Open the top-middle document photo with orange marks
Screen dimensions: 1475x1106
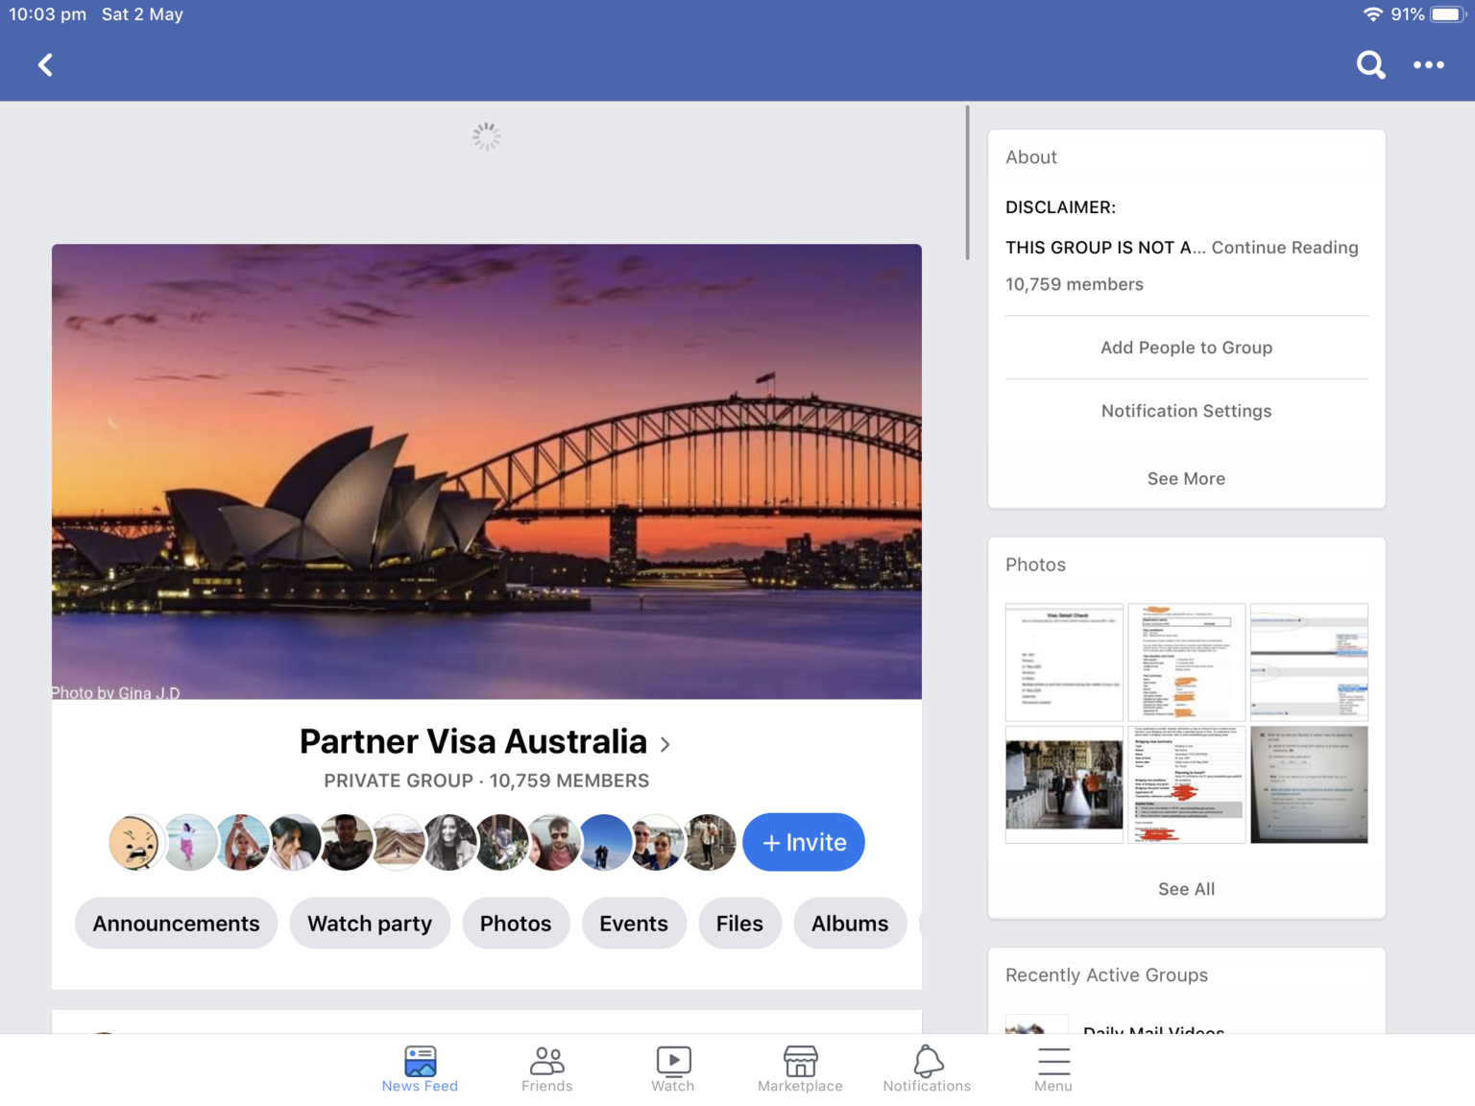tap(1186, 662)
